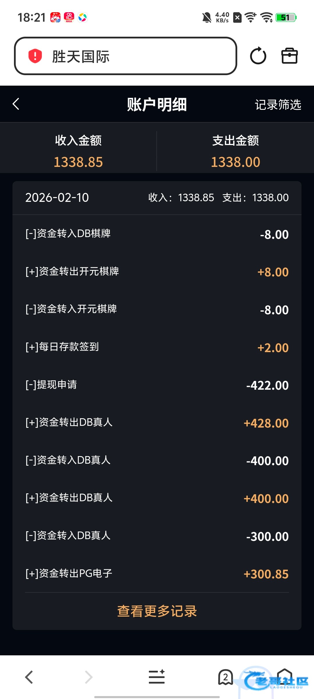Open the 资金转出PG电子 +300.85 record
Screen dimensions: 314x699
157,574
